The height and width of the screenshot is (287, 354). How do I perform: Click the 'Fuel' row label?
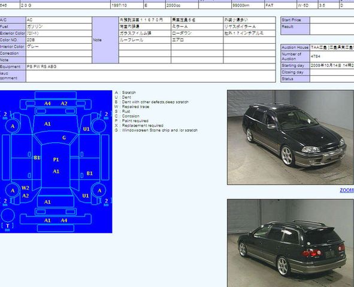[13, 27]
